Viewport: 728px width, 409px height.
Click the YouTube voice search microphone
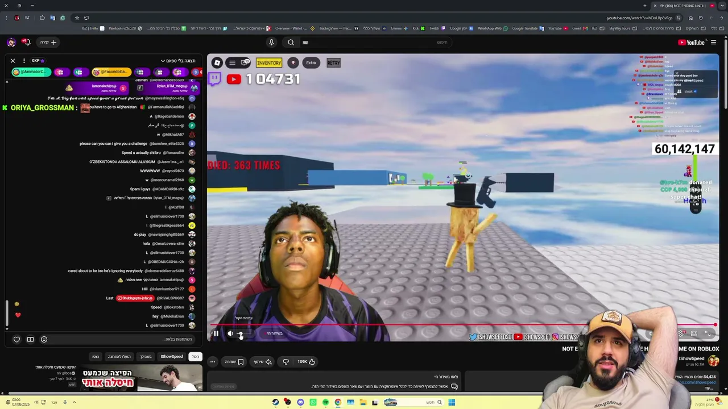[271, 42]
